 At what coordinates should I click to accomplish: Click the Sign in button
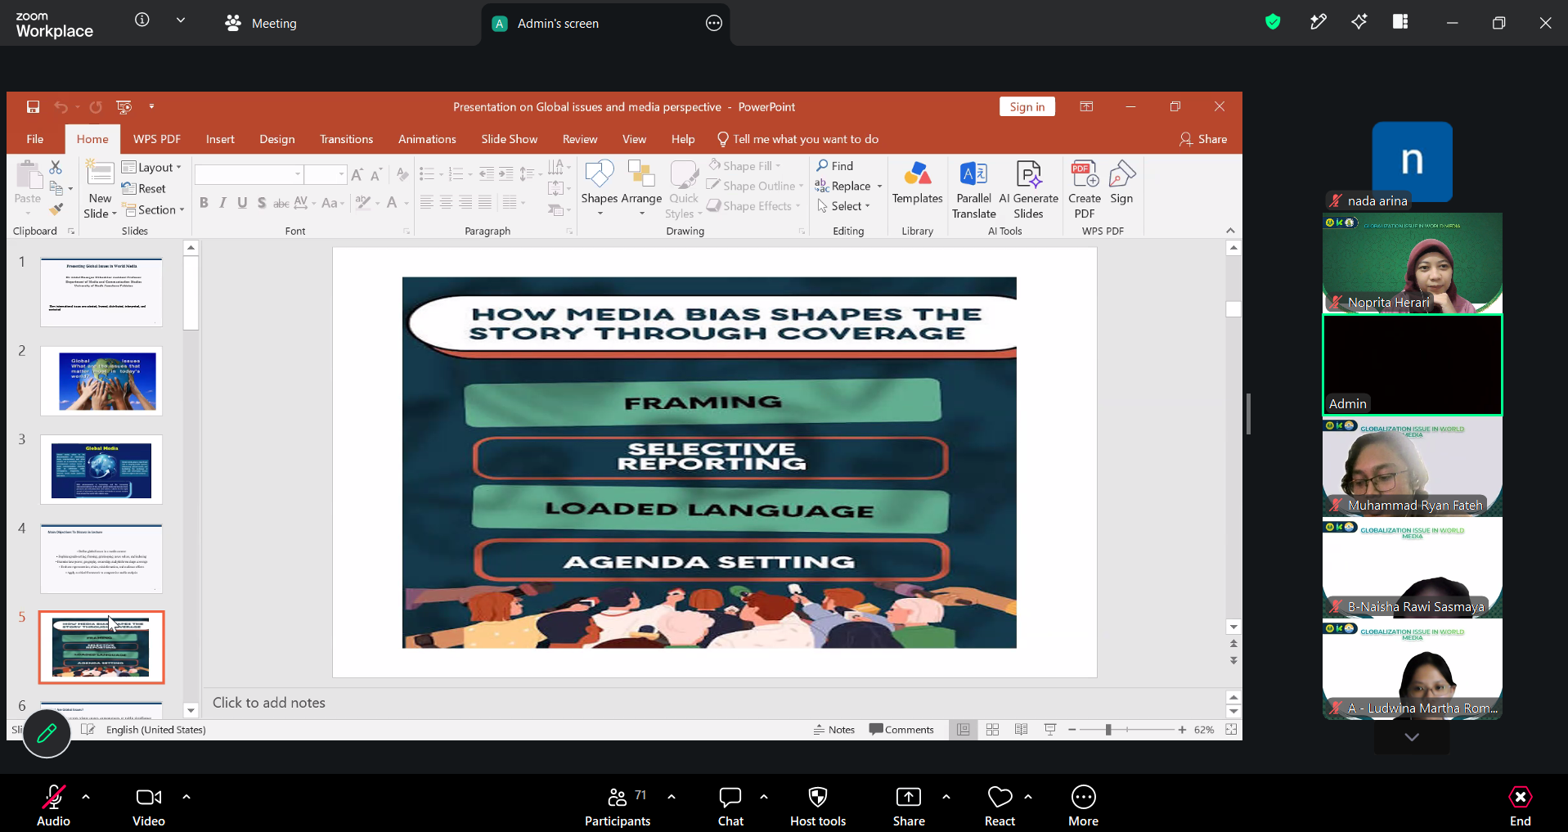point(1027,107)
